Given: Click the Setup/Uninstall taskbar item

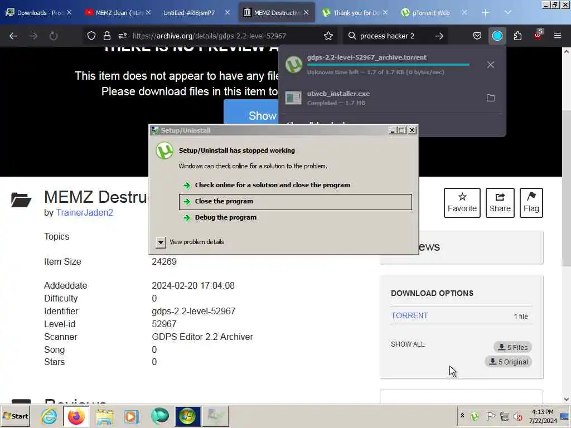Looking at the screenshot, I should [x=216, y=416].
